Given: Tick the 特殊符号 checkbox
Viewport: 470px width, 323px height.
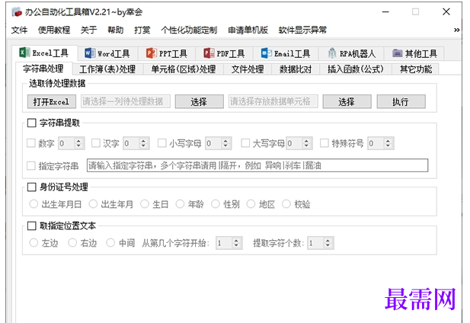Looking at the screenshot, I should pos(325,143).
